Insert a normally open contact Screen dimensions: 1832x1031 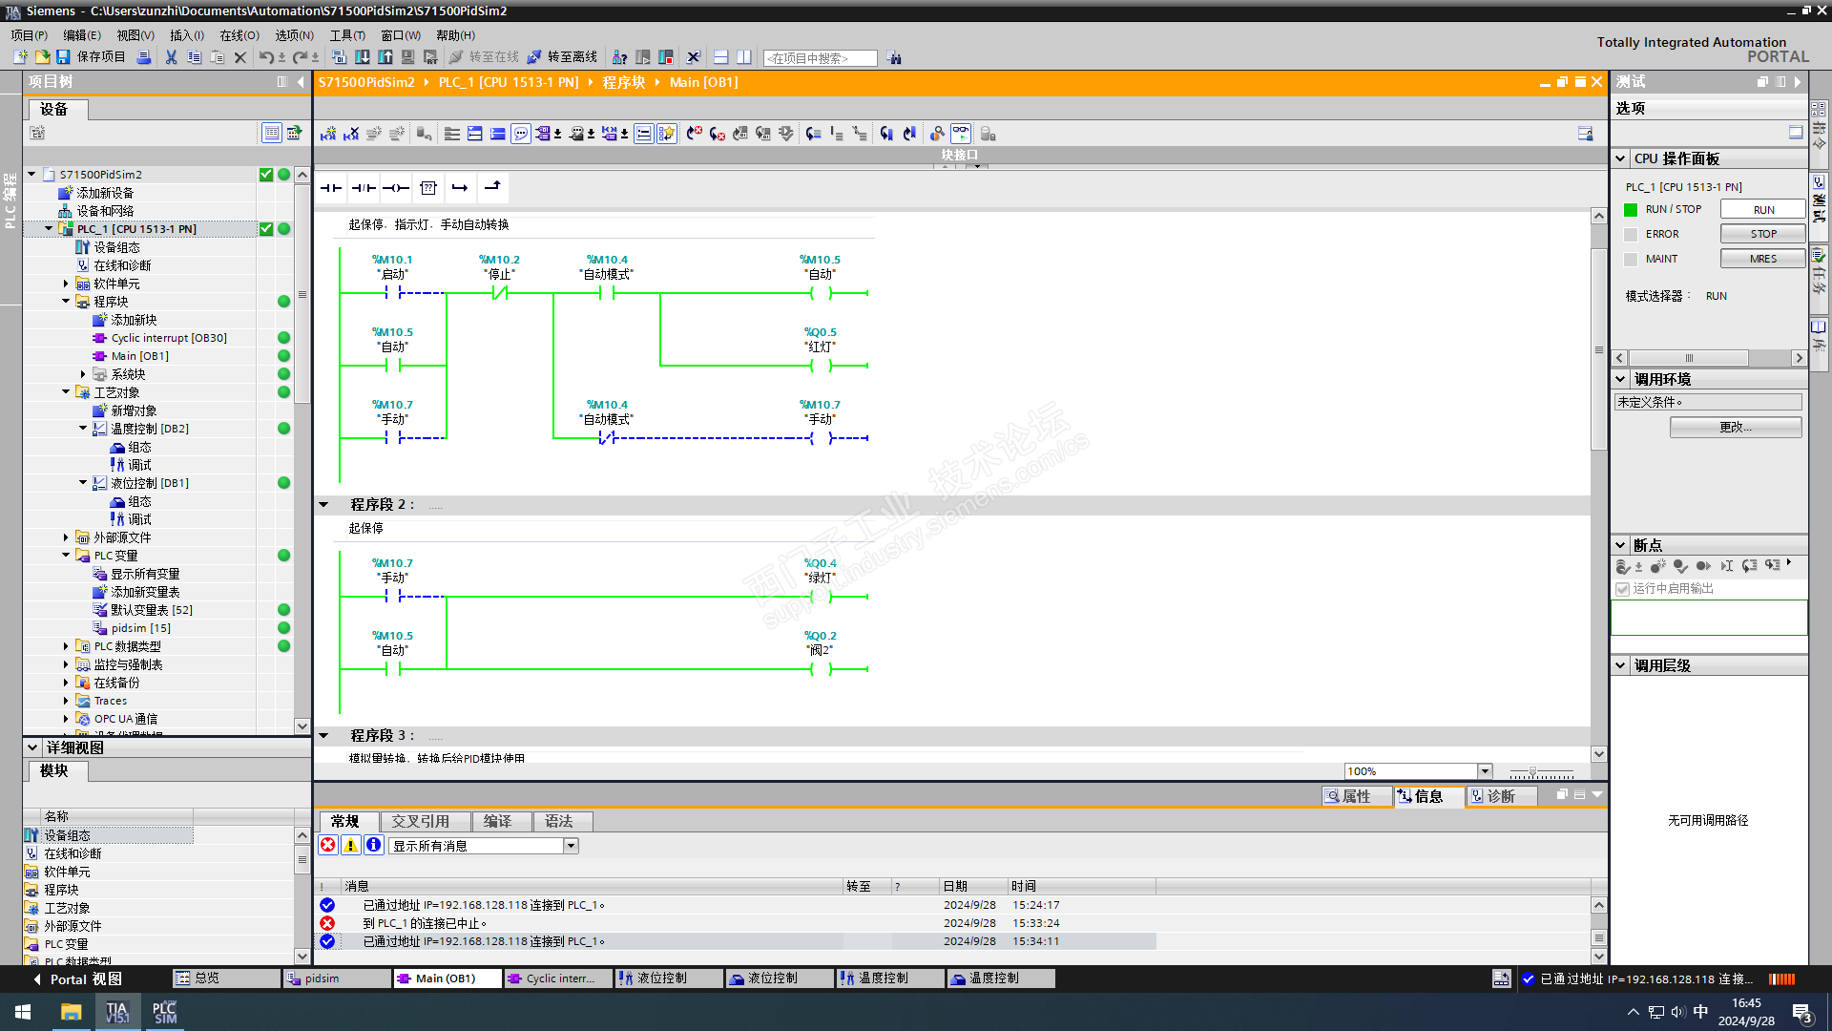pyautogui.click(x=331, y=188)
